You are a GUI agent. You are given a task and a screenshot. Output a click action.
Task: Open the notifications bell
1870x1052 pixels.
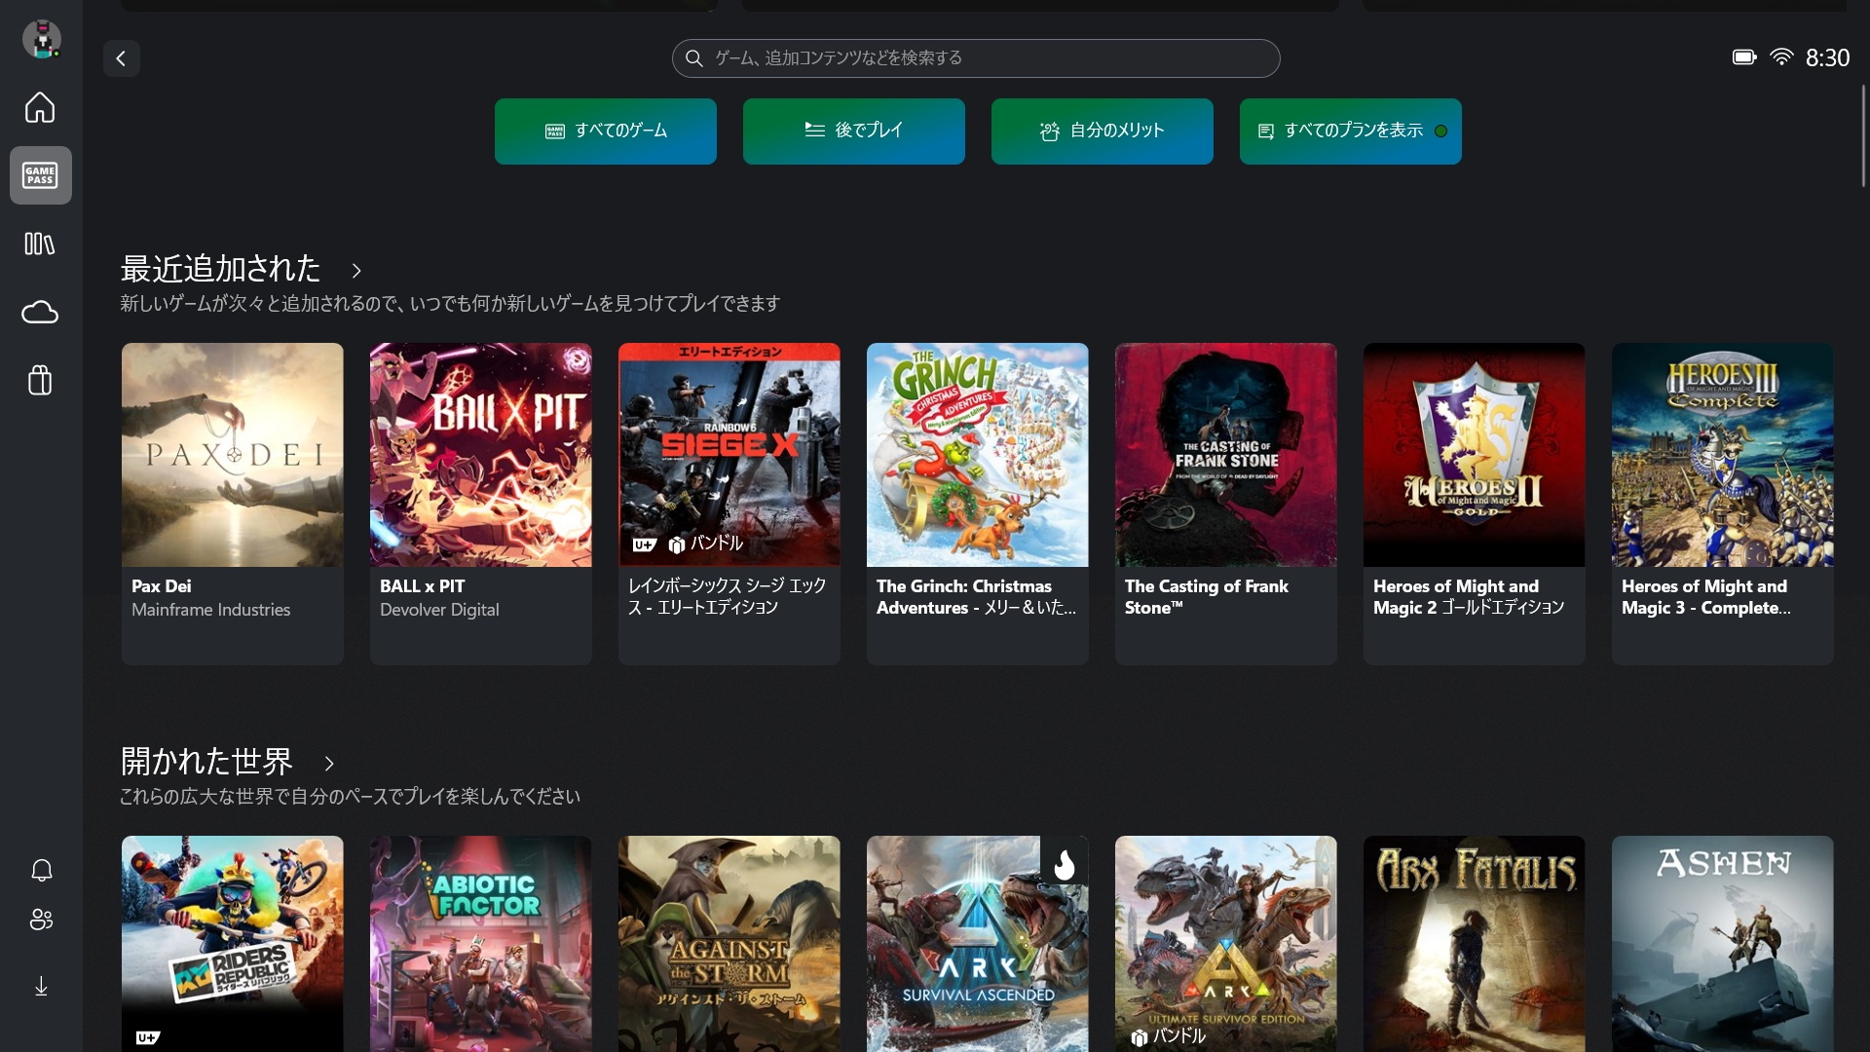[x=40, y=871]
